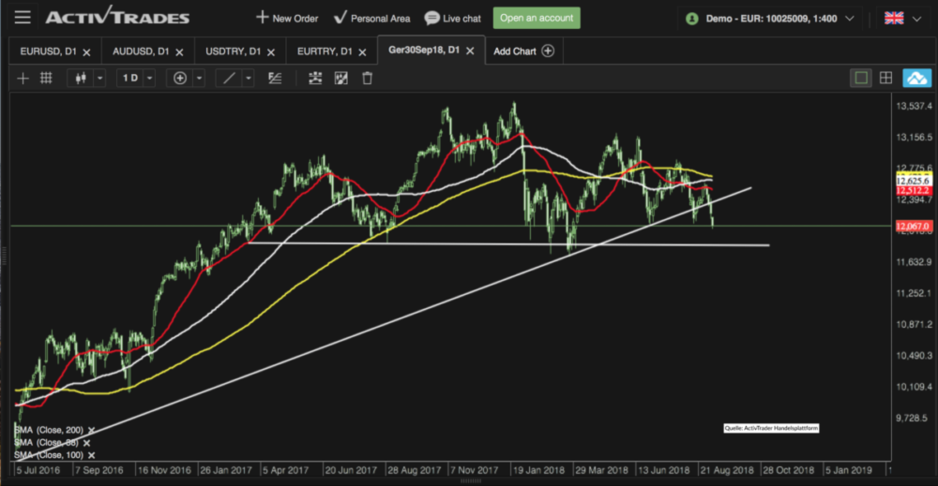
Task: Close the USDTRY, D1 tab
Action: tap(271, 52)
